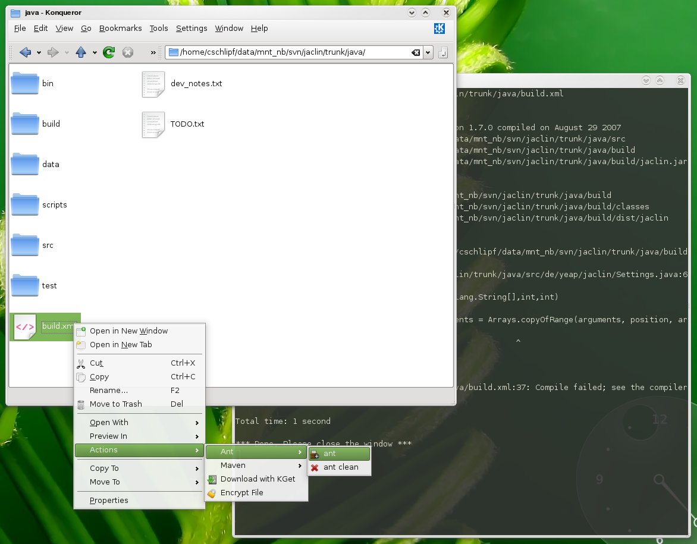Click the Back arrow in Konqueror toolbar

pyautogui.click(x=26, y=52)
